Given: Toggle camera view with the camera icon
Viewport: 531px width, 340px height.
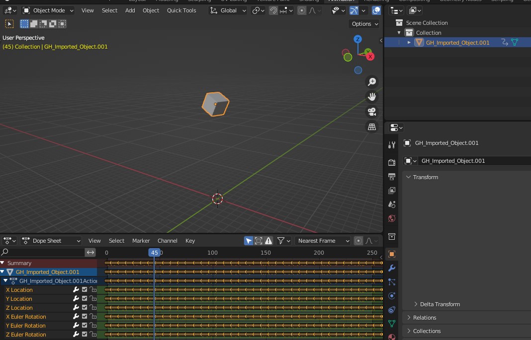Looking at the screenshot, I should [x=372, y=112].
